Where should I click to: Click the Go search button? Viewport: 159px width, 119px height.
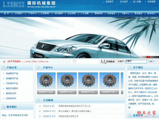coord(151,61)
